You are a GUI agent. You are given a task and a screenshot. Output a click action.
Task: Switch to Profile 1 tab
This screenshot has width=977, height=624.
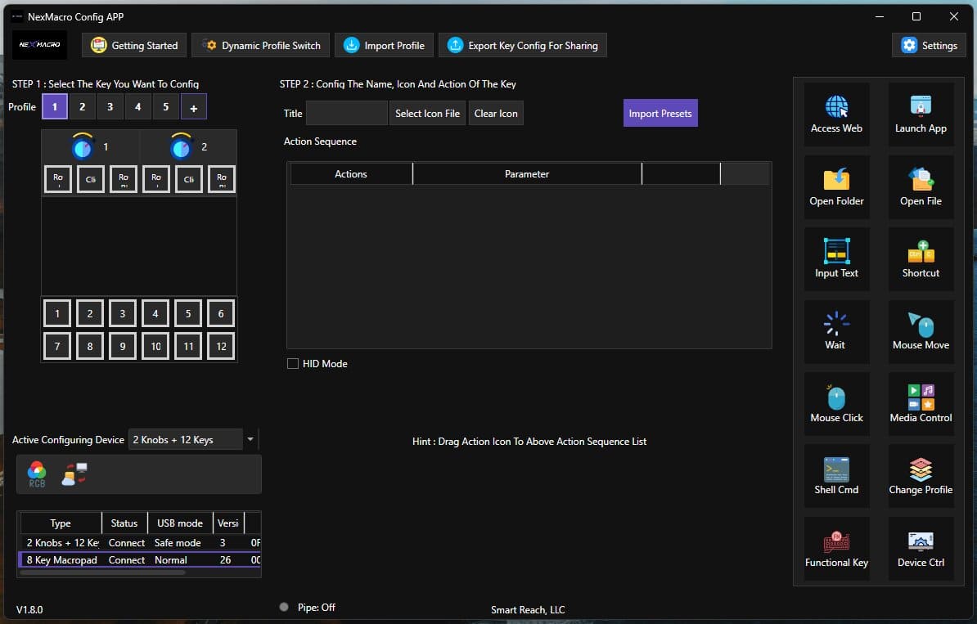55,107
